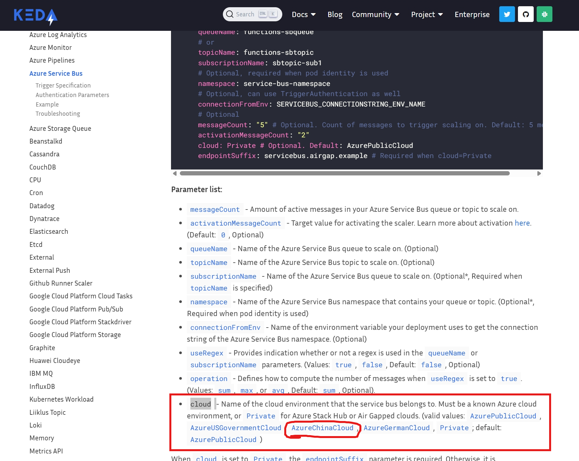Open the Slack icon link
This screenshot has width=579, height=461.
545,14
